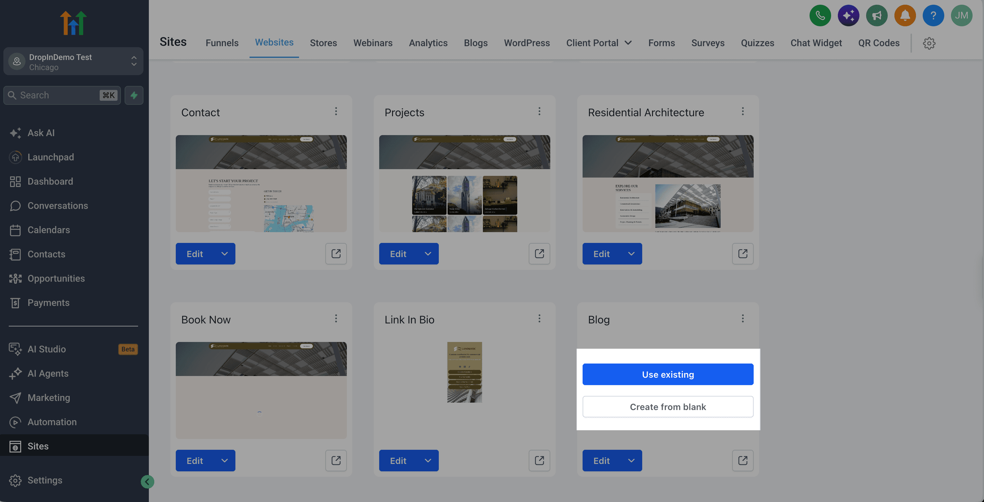Viewport: 984px width, 502px height.
Task: Open the orange notifications bell
Action: [905, 15]
